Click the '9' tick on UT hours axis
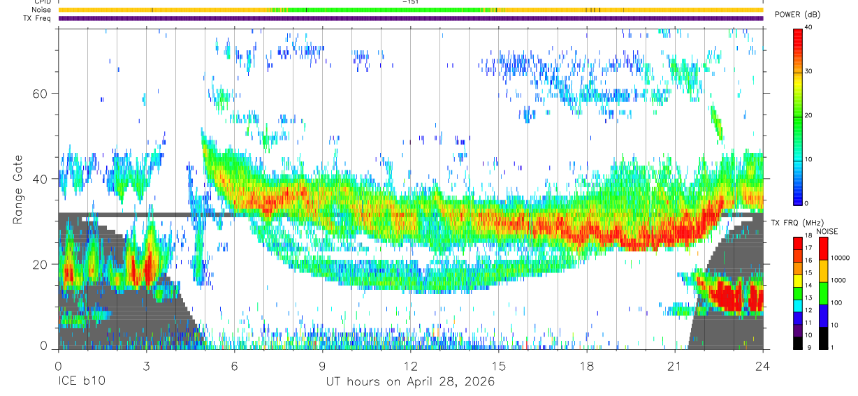 click(x=322, y=366)
